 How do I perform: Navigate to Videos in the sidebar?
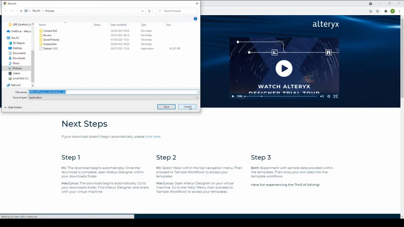16,73
